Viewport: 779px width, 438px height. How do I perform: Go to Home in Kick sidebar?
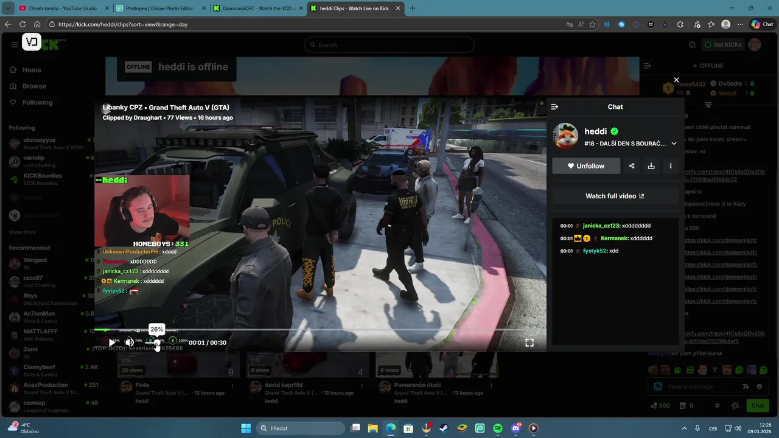(25, 70)
